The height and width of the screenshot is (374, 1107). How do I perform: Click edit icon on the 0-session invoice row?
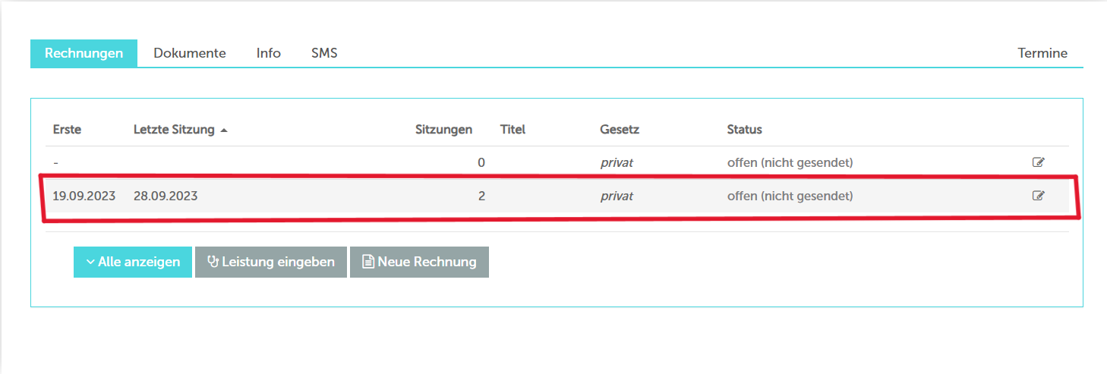click(x=1038, y=162)
